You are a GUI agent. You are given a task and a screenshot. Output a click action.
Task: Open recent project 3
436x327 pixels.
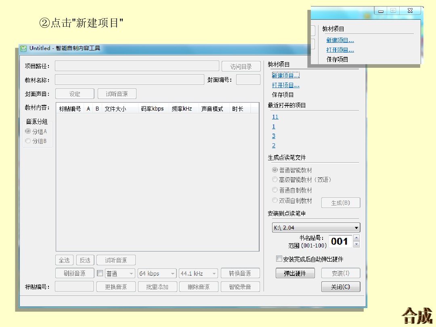coord(274,136)
